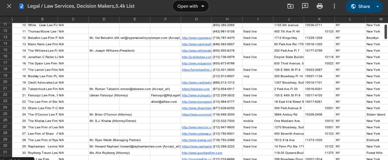The image size is (388, 160).
Task: Click phone number '(443) 961-5108'
Action: (223, 31)
